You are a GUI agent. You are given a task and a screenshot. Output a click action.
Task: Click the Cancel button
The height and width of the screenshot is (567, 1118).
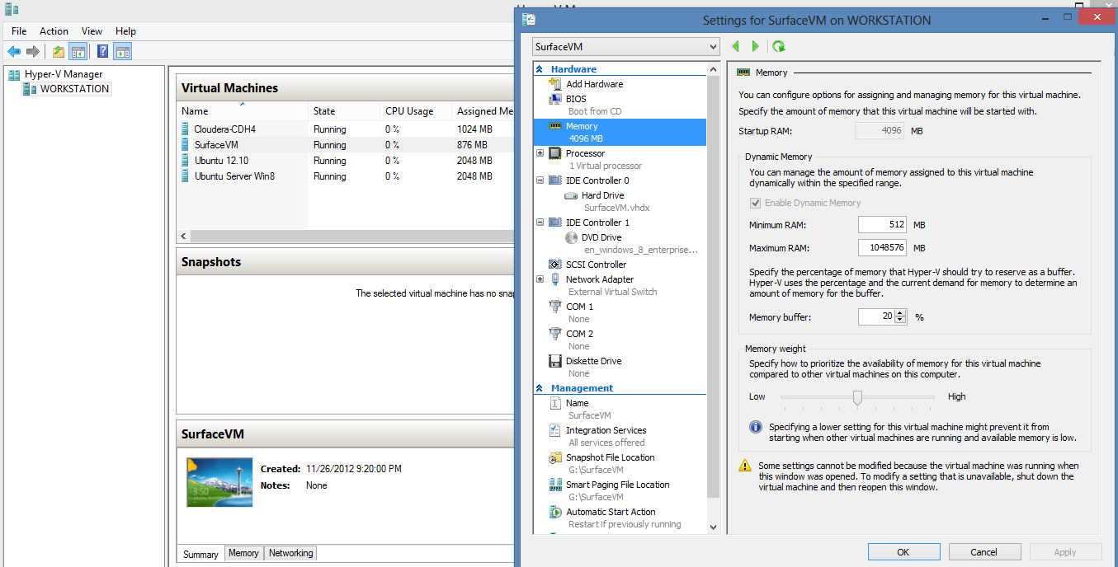[984, 552]
